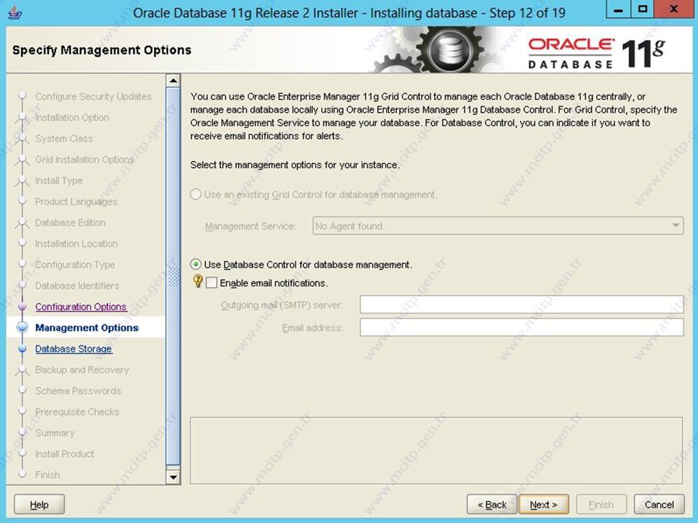Screen dimensions: 698x523
Task: Click the lightbulb hint icon beside email notifications
Action: pyautogui.click(x=198, y=281)
